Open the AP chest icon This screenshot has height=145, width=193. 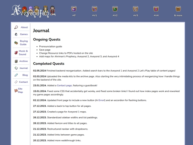coord(74,9)
